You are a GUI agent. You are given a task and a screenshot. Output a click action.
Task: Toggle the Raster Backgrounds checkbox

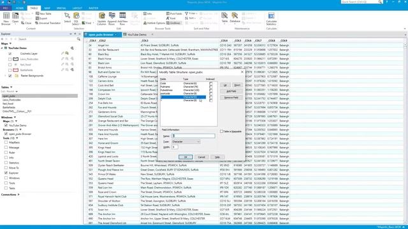(x=10, y=76)
